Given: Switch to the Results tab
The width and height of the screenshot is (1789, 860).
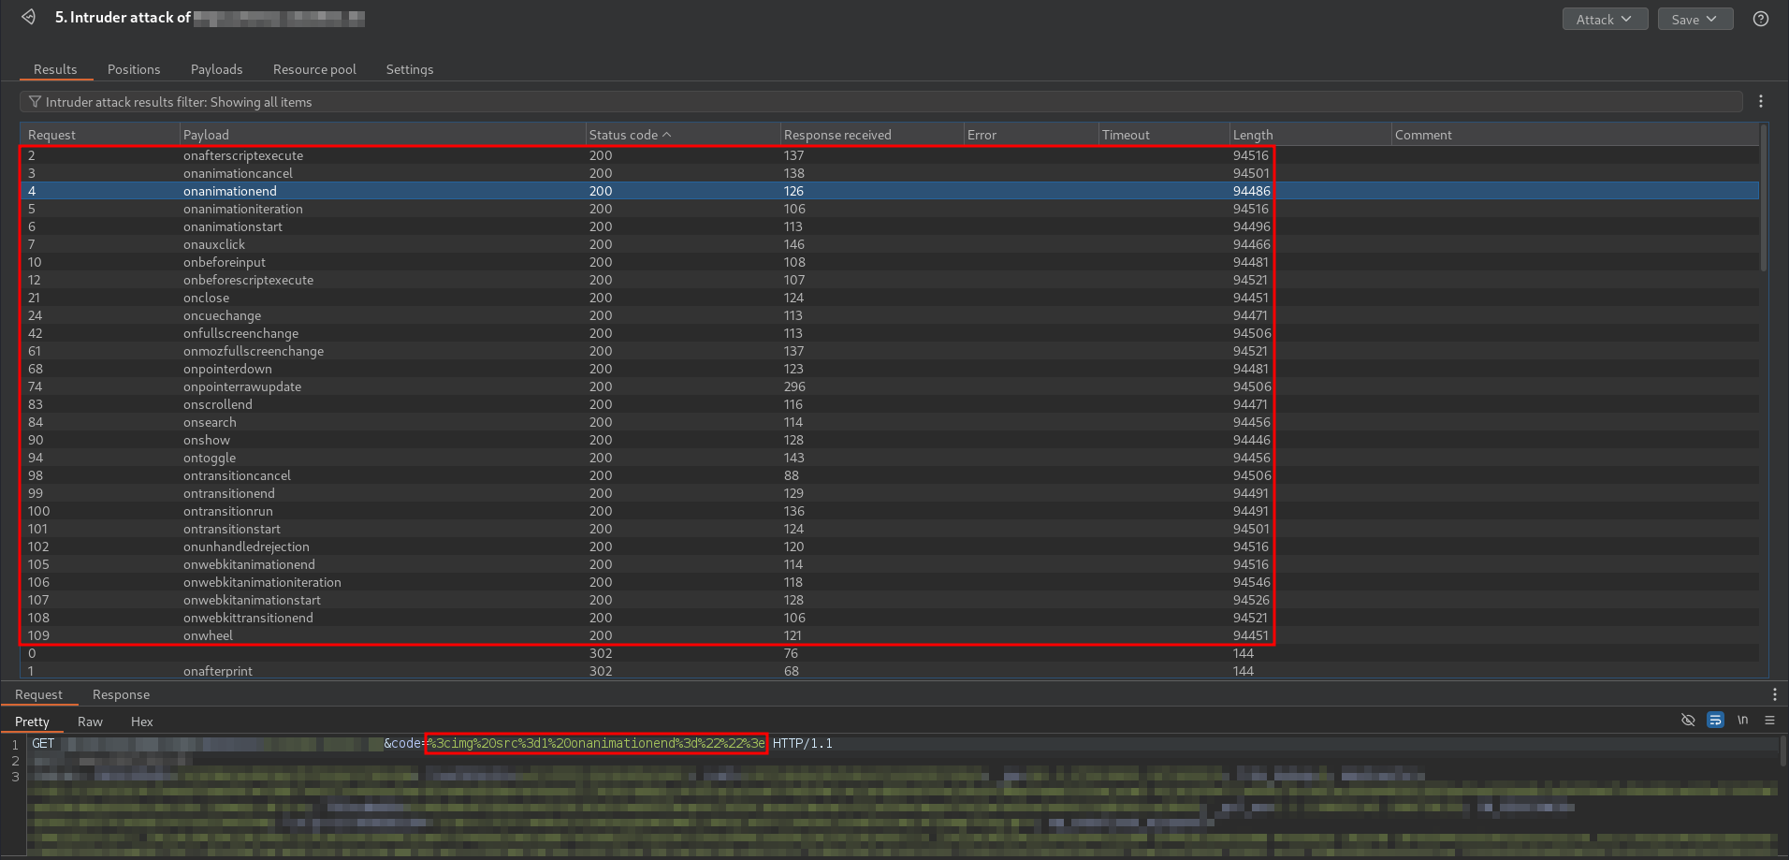Looking at the screenshot, I should point(55,69).
